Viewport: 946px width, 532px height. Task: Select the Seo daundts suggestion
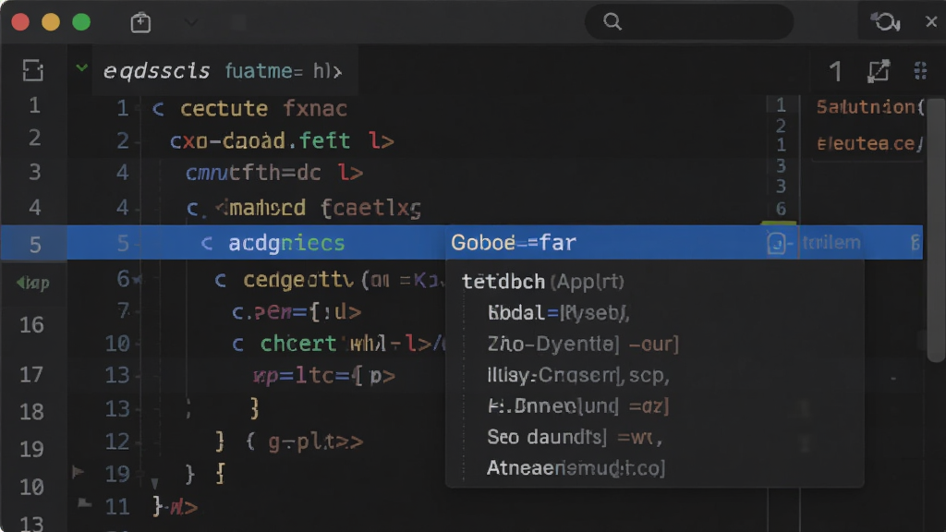tap(575, 437)
